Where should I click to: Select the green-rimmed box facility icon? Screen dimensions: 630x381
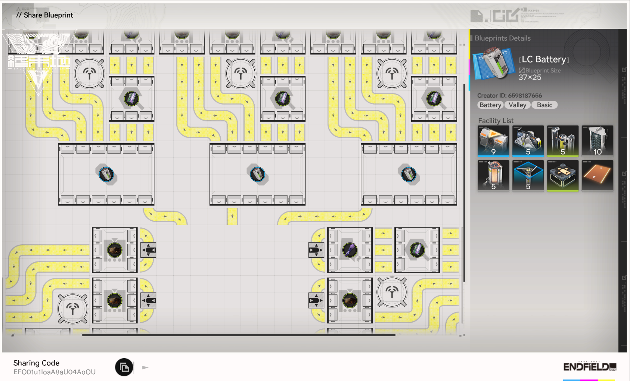coord(563,176)
